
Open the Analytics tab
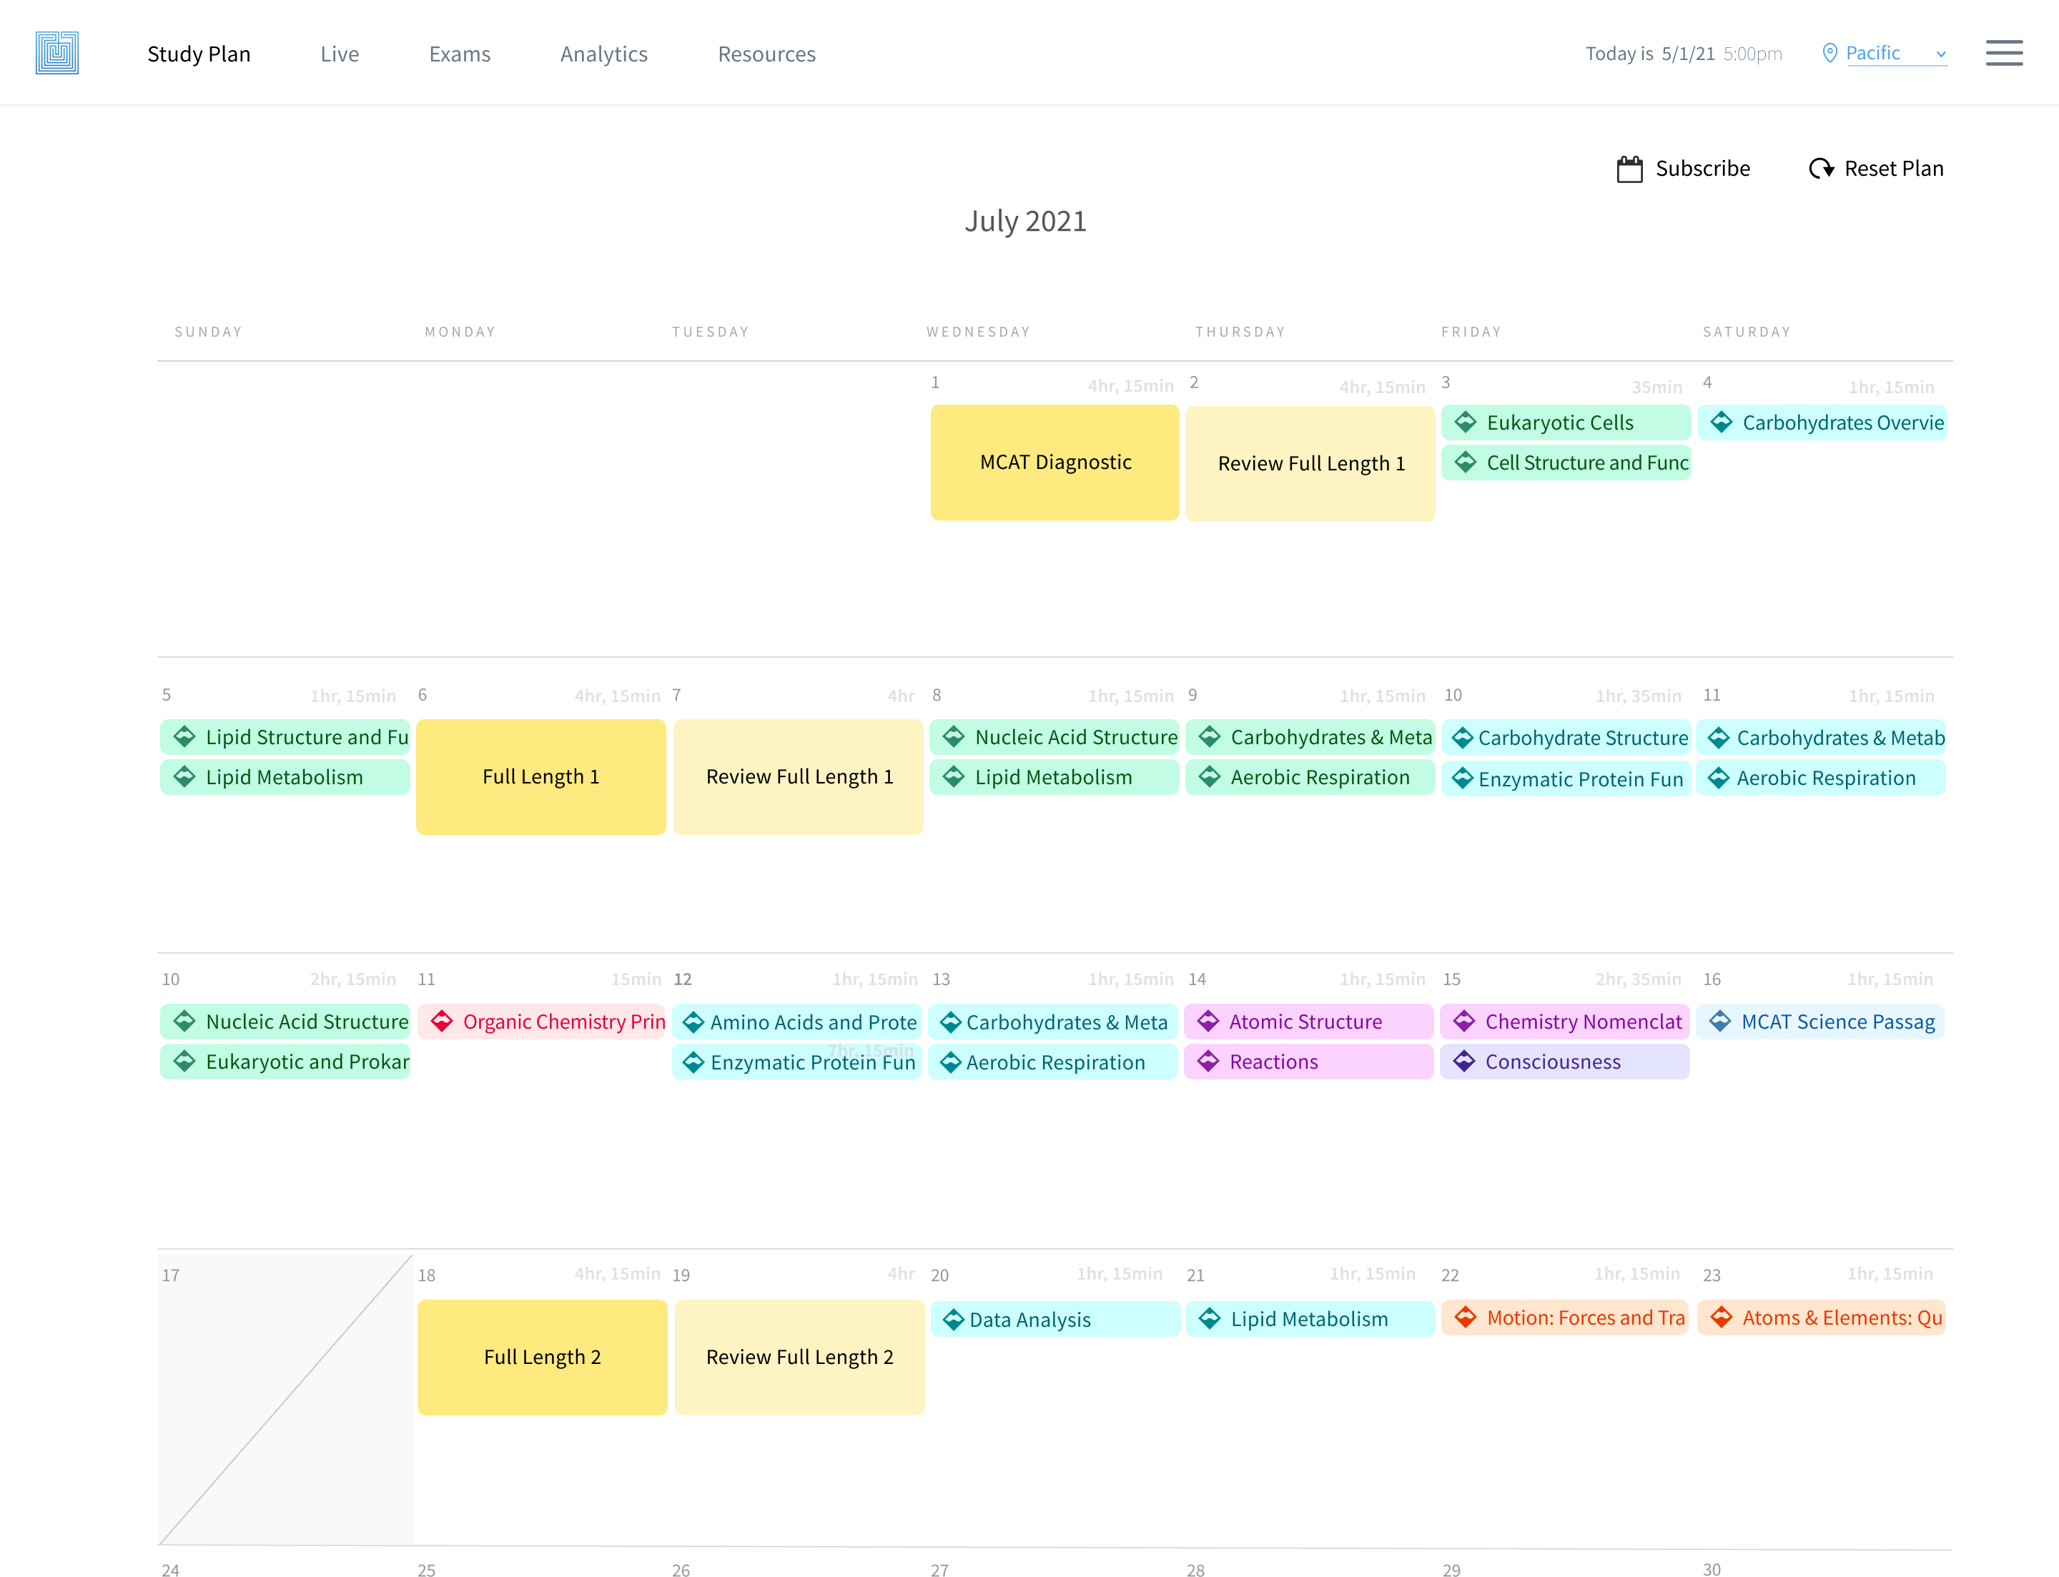point(603,54)
